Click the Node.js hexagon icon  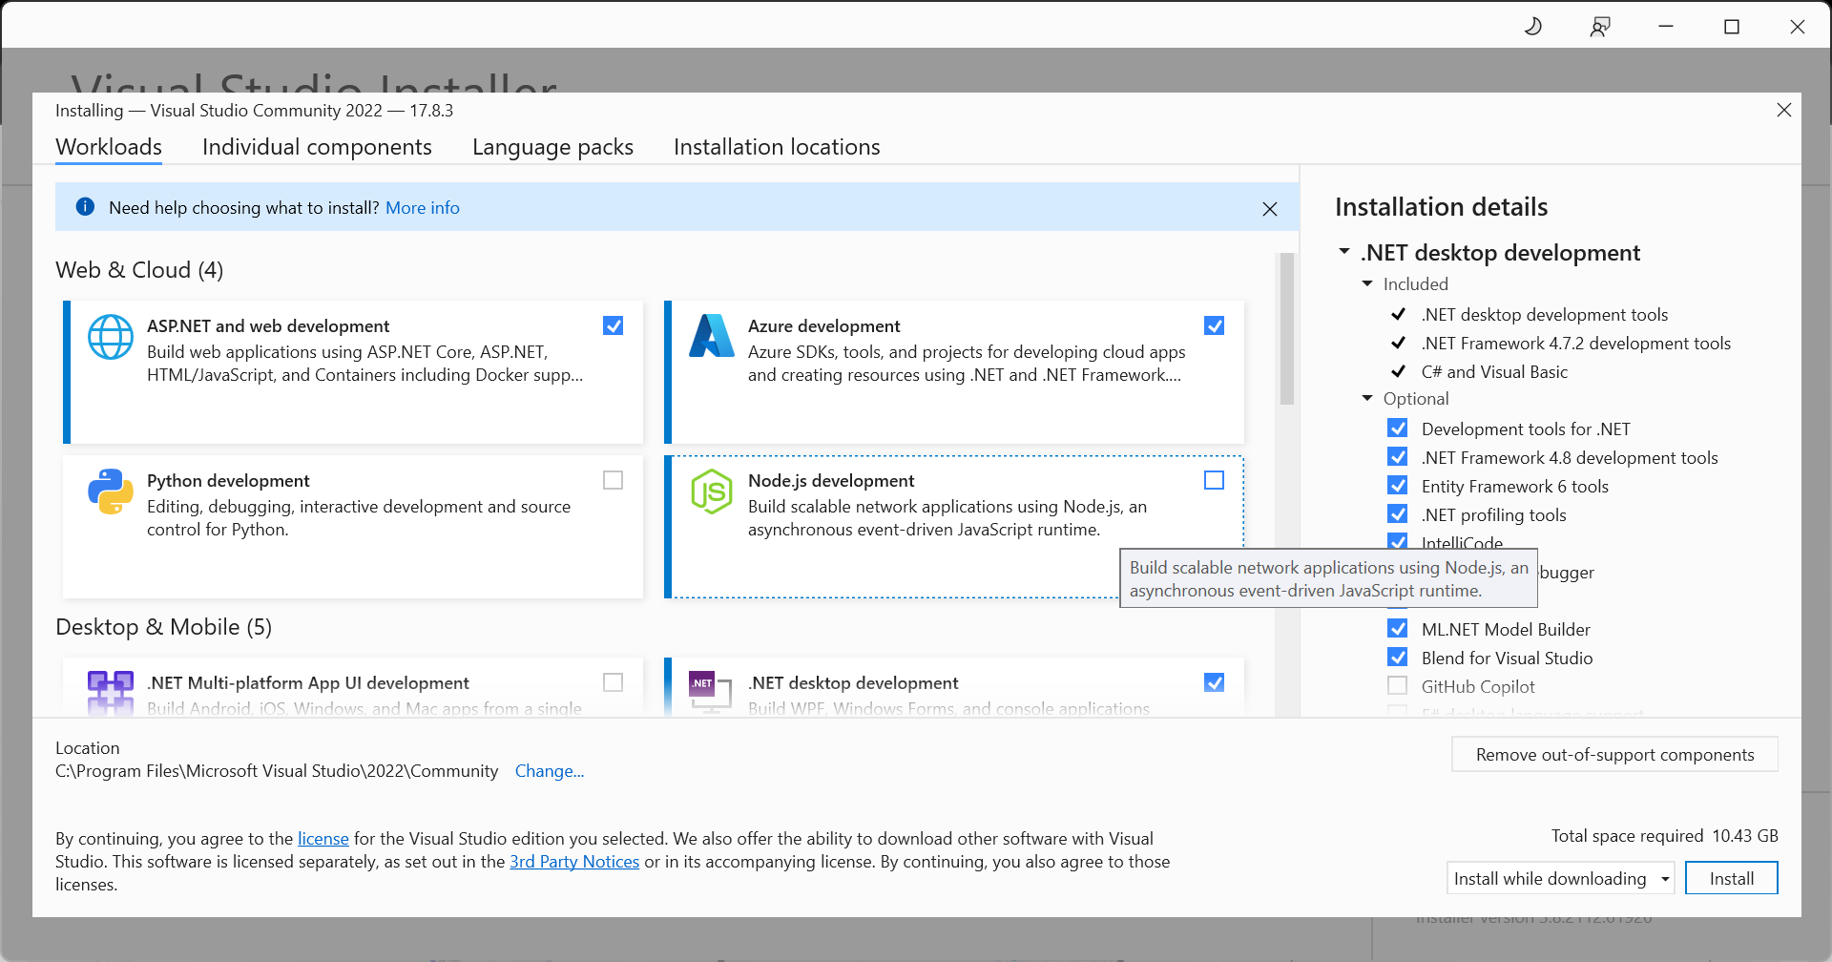pyautogui.click(x=712, y=491)
